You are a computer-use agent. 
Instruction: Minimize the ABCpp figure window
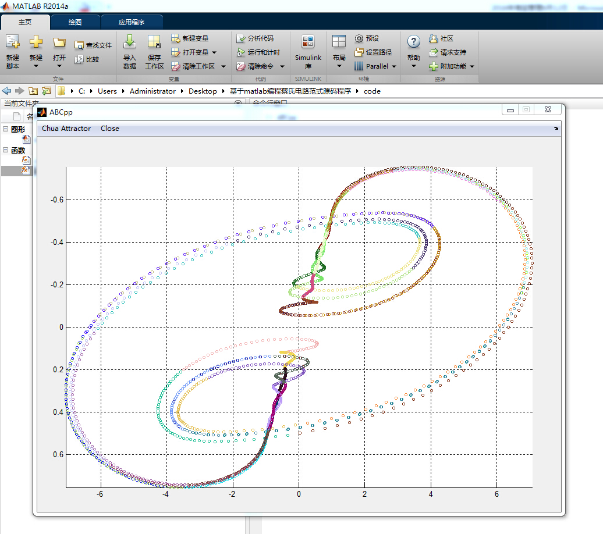coord(510,110)
